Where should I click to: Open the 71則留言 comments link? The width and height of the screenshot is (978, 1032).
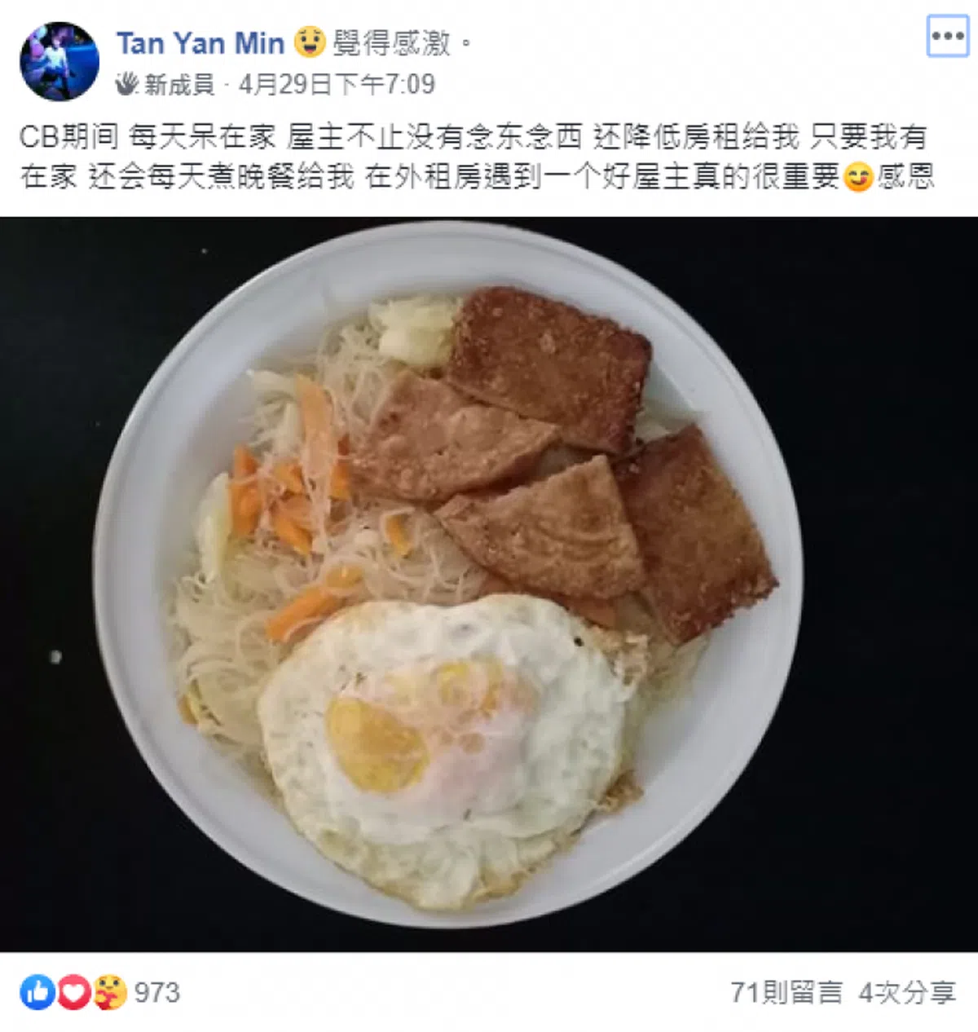(786, 992)
